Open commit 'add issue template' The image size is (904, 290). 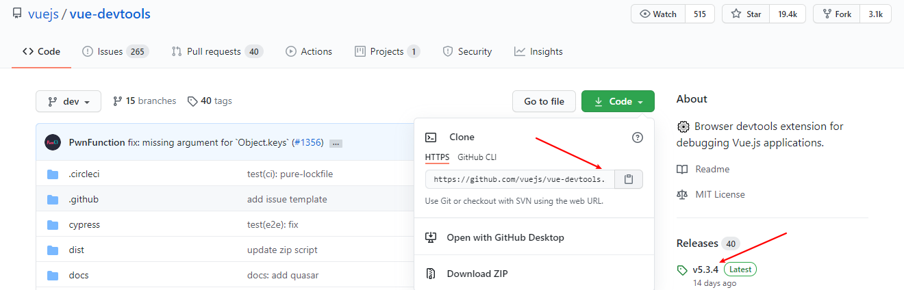click(x=287, y=200)
